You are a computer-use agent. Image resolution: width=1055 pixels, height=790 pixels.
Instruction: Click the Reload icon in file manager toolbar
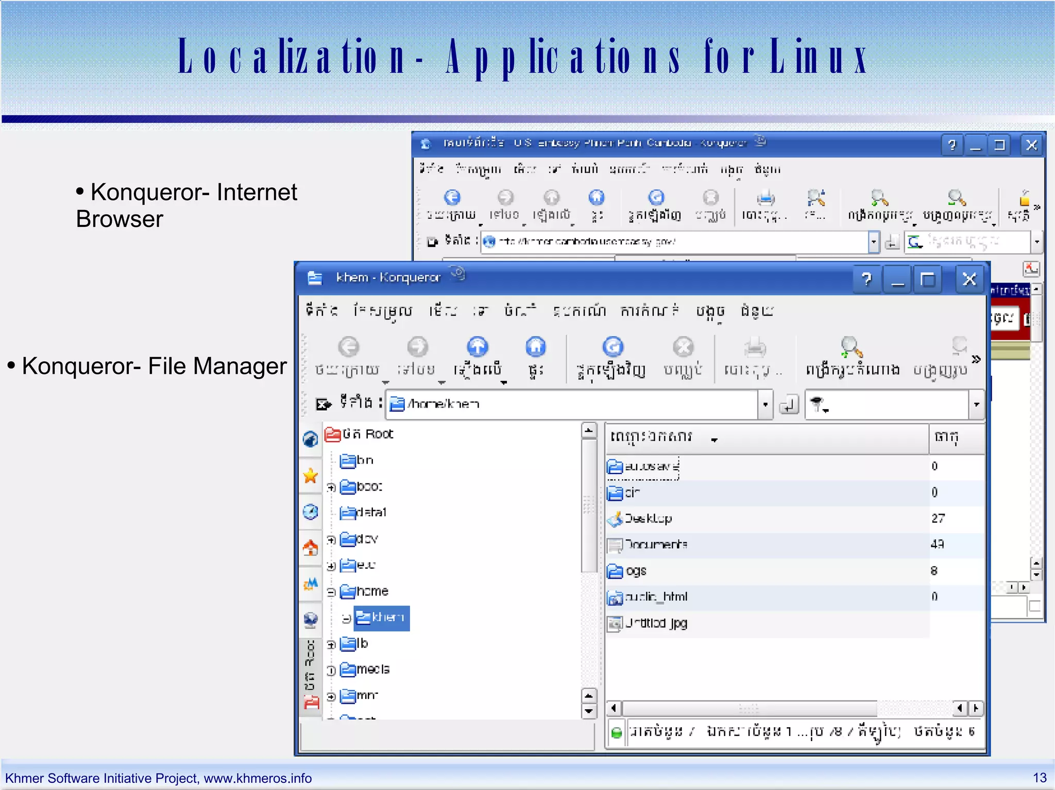pos(612,347)
